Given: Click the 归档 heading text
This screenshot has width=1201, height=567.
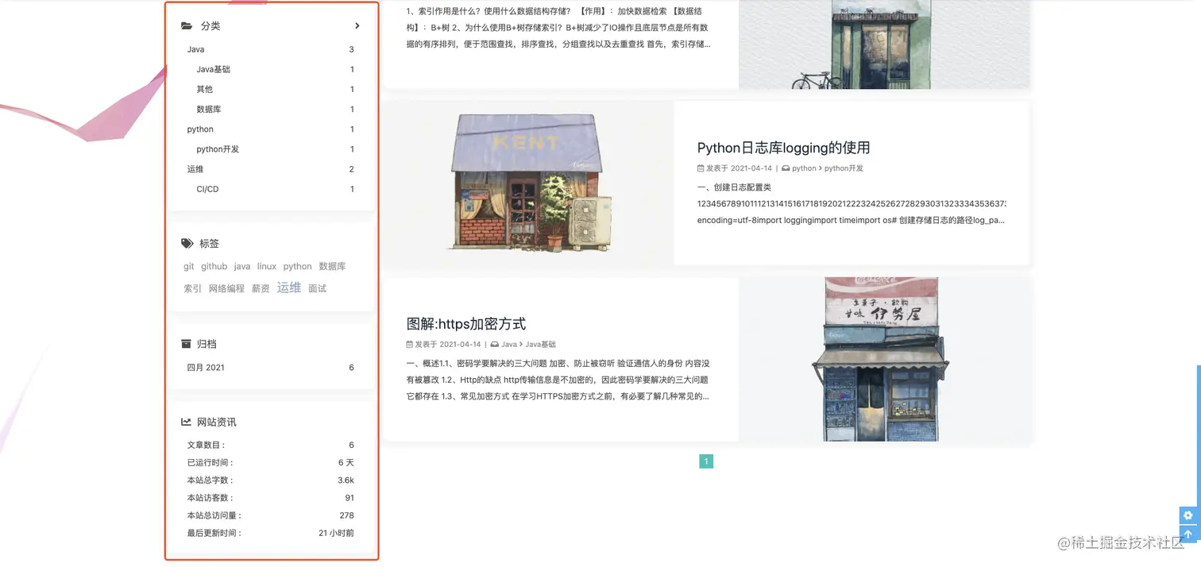Looking at the screenshot, I should (x=207, y=344).
